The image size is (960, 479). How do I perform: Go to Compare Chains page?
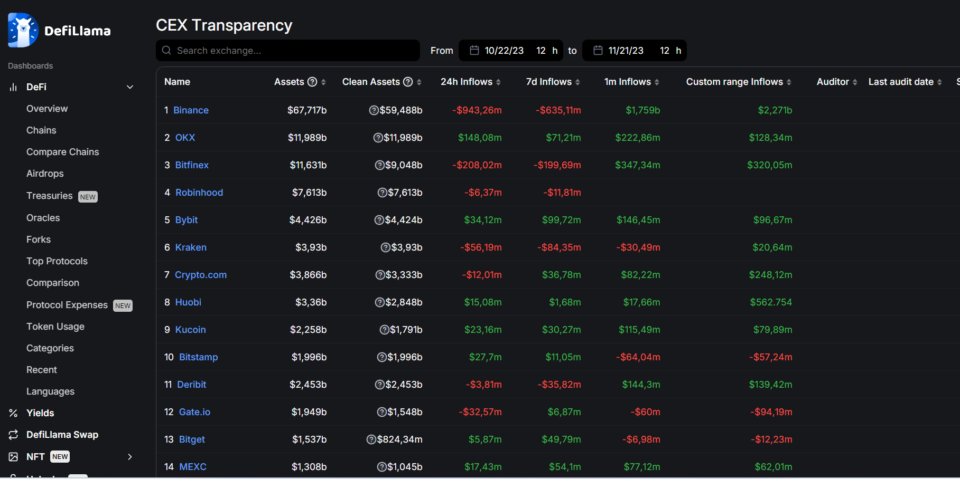pos(63,152)
